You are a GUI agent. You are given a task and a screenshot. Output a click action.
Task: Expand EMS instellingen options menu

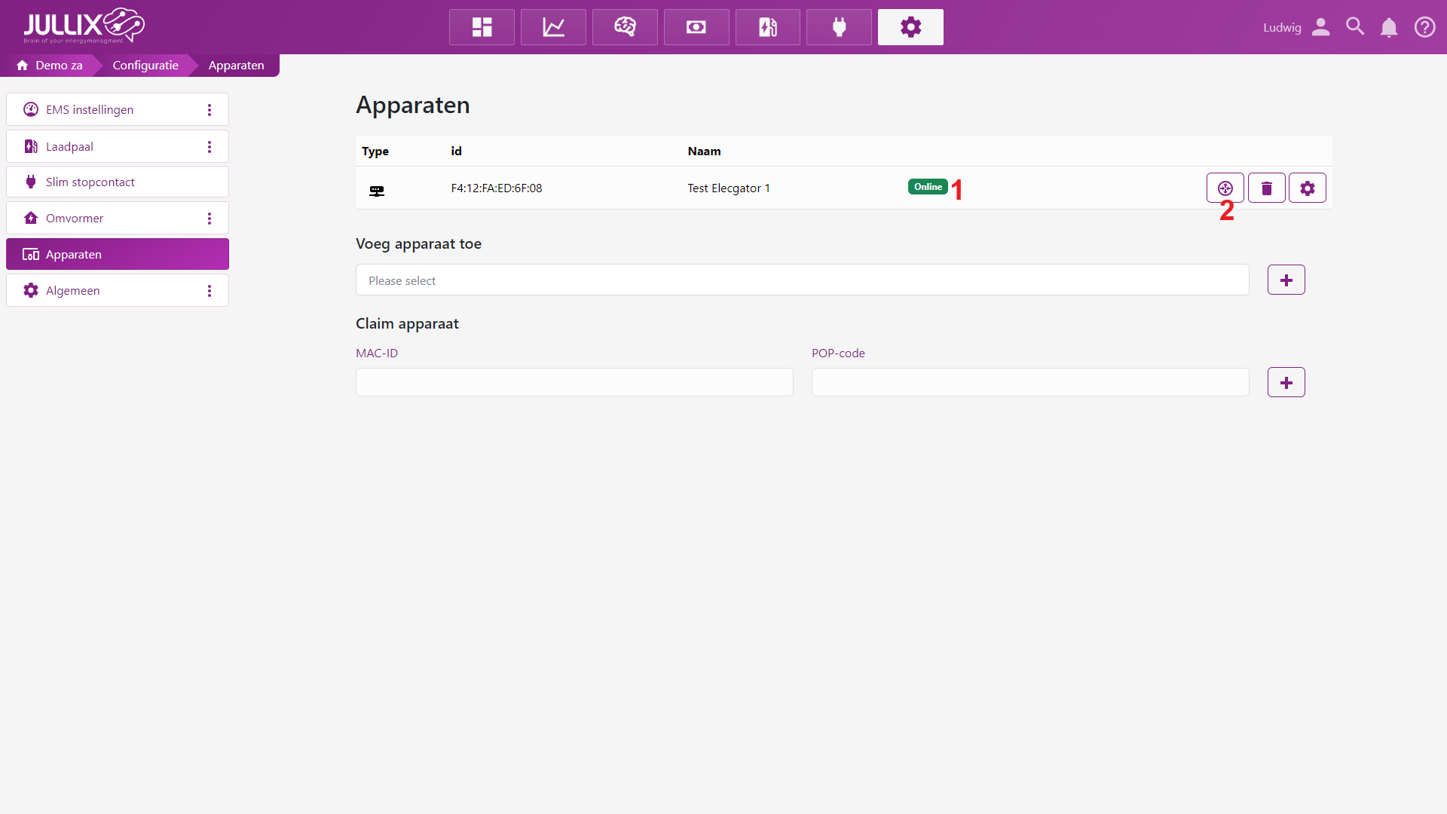pyautogui.click(x=210, y=110)
